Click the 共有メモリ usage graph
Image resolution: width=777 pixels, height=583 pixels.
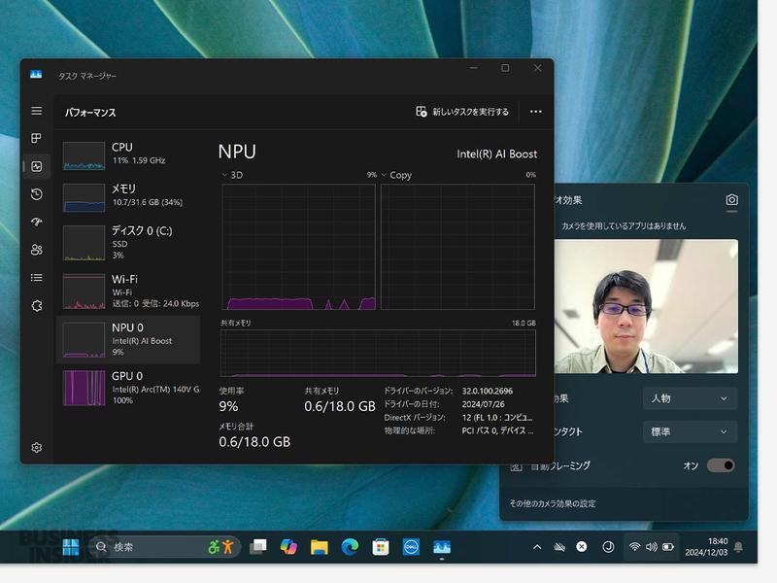click(x=378, y=353)
